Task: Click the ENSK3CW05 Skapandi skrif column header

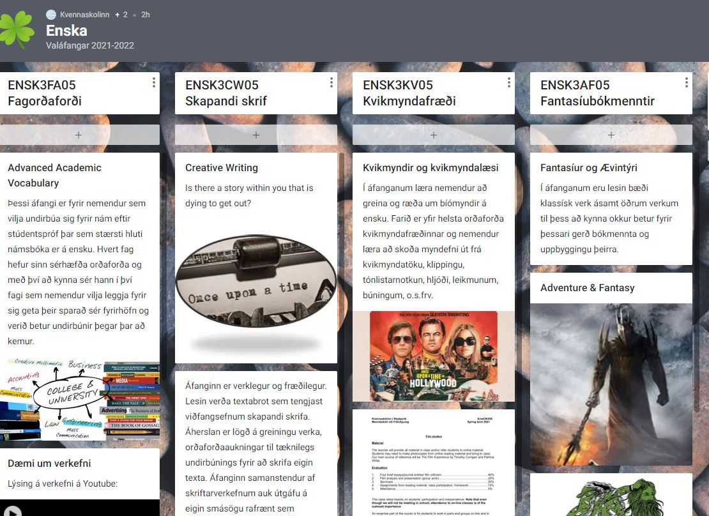Action: (226, 93)
